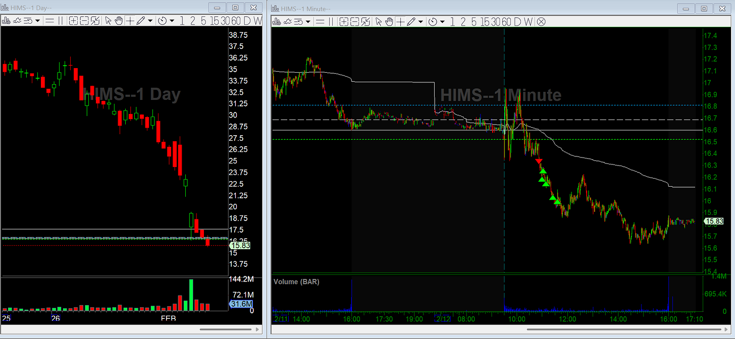Enable crosshair cursor in Minute chart
The width and height of the screenshot is (735, 339).
tap(400, 21)
